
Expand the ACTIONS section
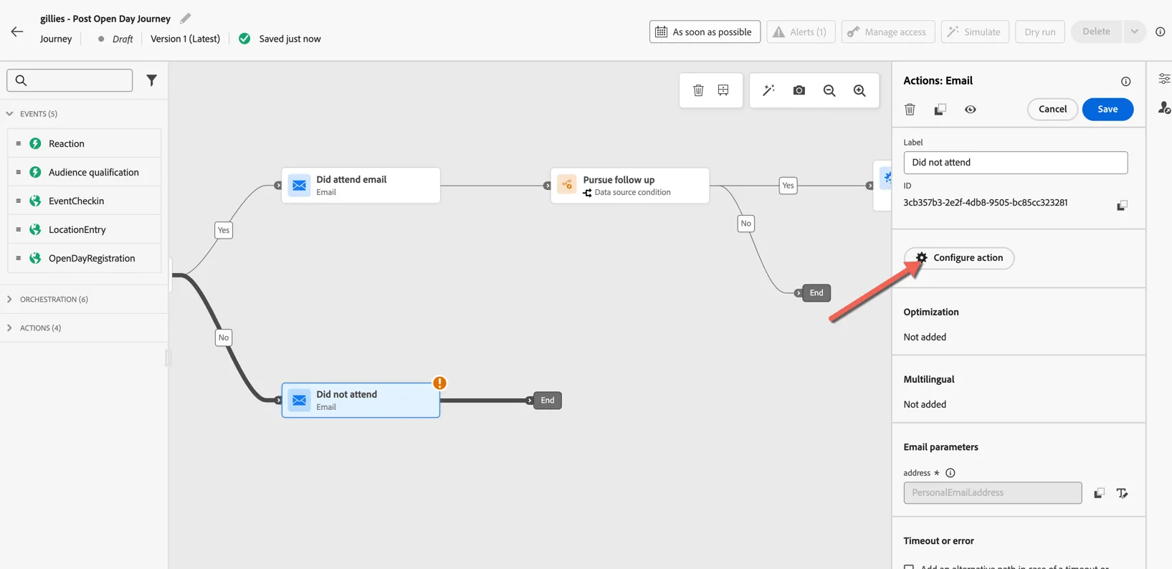[x=10, y=328]
